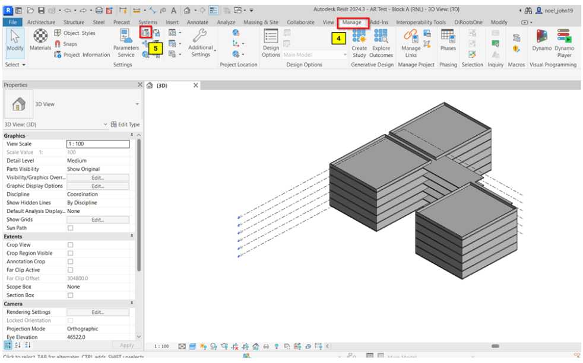
Task: Switch to the Manage ribbon tab
Action: point(351,23)
